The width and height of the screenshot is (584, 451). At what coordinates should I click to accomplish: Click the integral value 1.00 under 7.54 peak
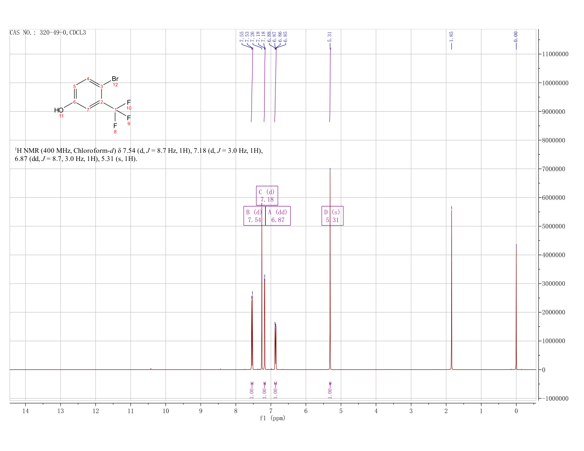pyautogui.click(x=252, y=393)
